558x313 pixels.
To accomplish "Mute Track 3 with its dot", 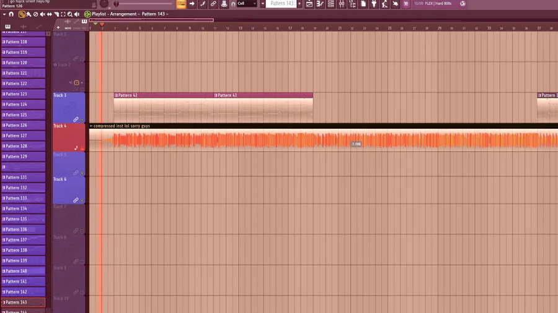I will pos(82,120).
